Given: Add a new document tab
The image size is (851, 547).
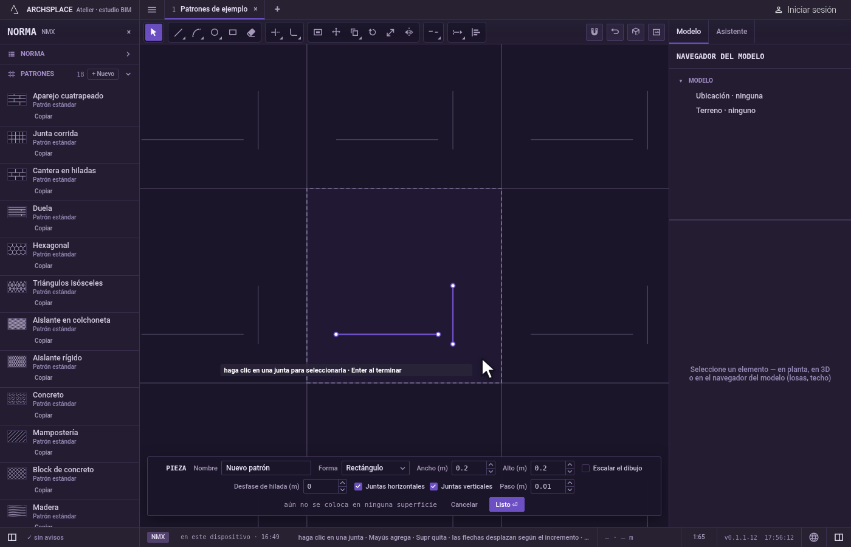Looking at the screenshot, I should 277,9.
